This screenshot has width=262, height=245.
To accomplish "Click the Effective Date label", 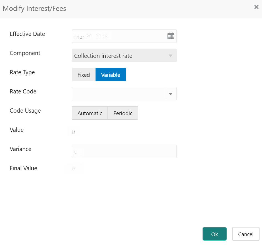I will pos(27,34).
